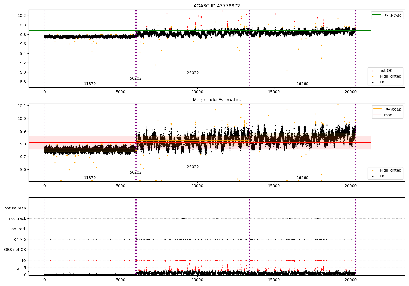Viewport: 409px width, 286px height.
Task: Click OBSID label 26022 in the top plot
Action: pyautogui.click(x=193, y=73)
